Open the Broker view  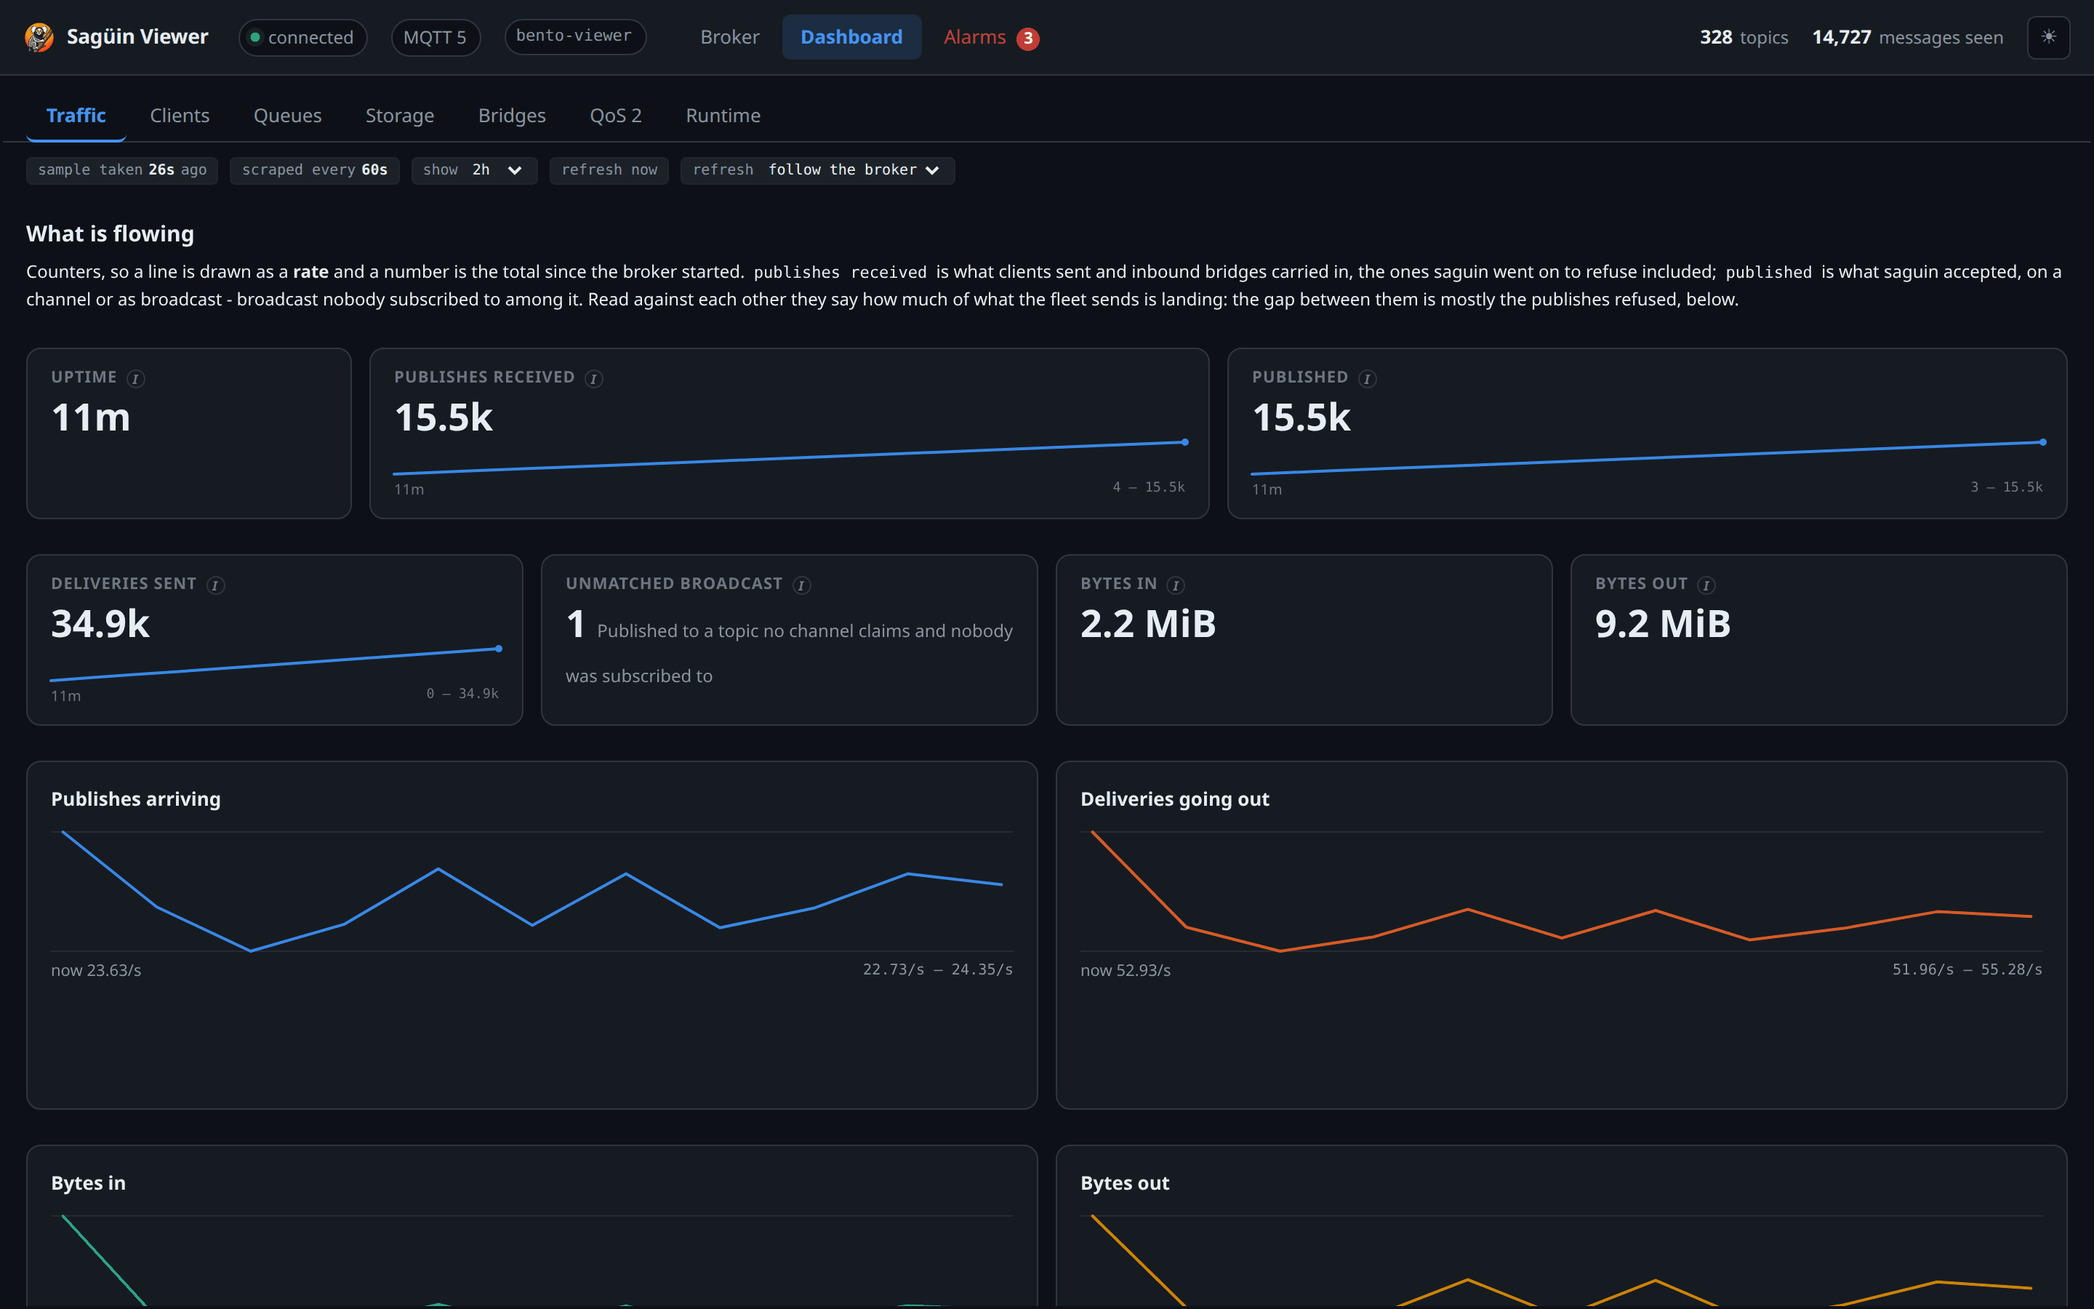729,37
